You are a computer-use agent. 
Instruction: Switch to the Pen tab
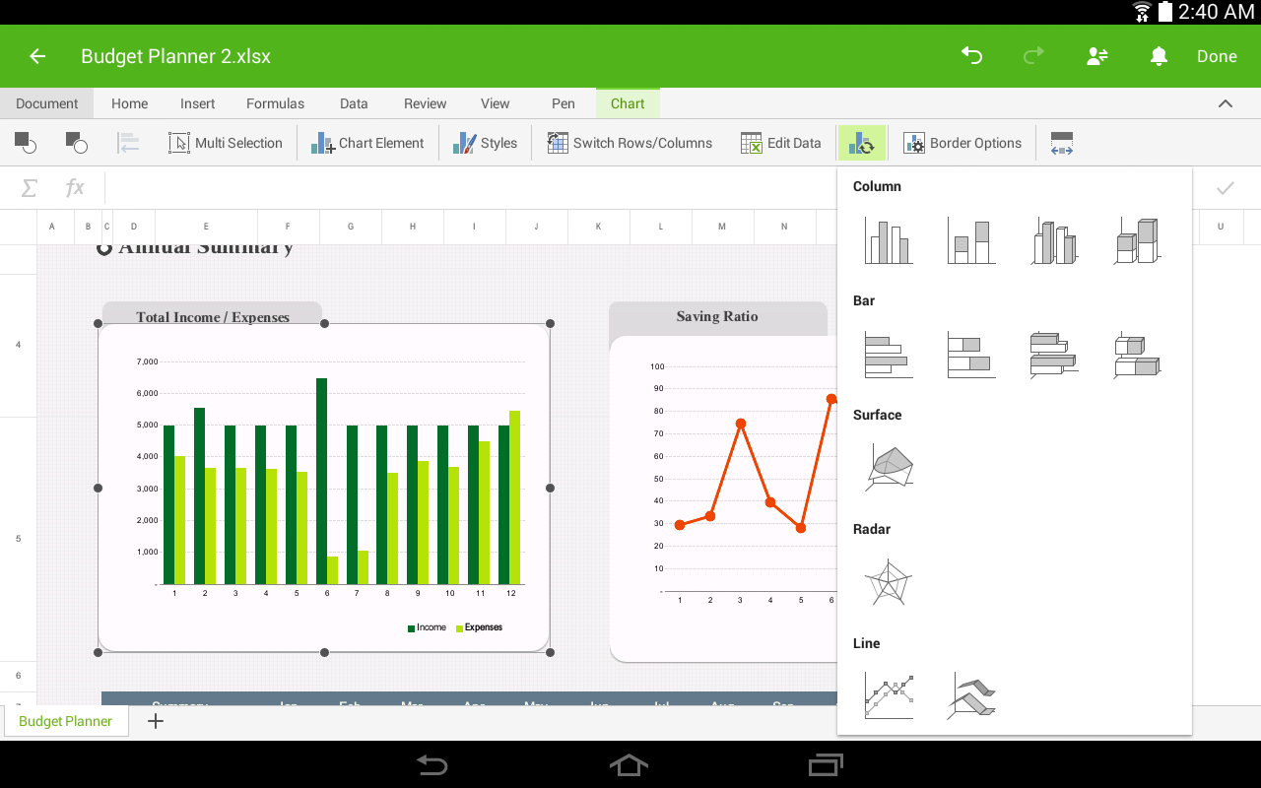coord(563,103)
